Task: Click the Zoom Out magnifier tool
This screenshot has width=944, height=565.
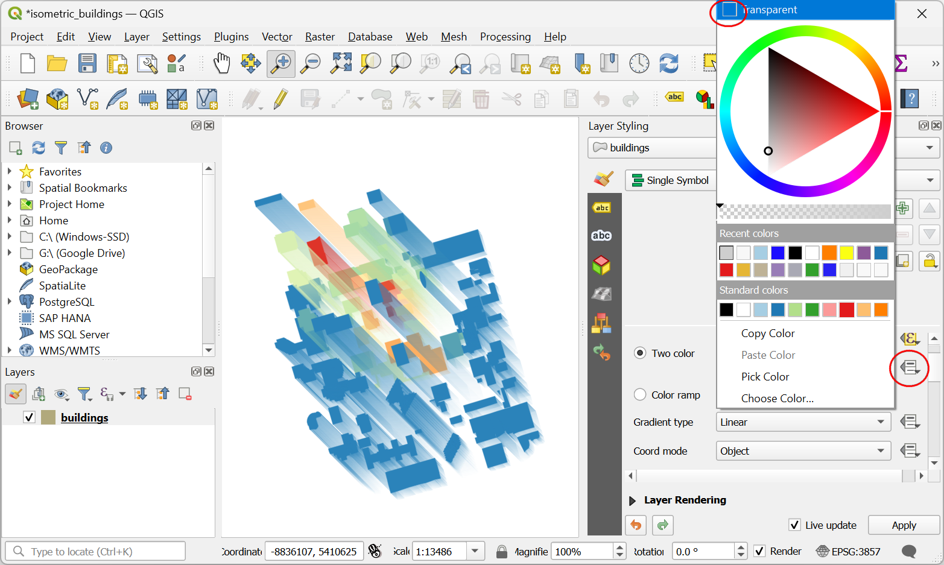Action: pos(311,63)
